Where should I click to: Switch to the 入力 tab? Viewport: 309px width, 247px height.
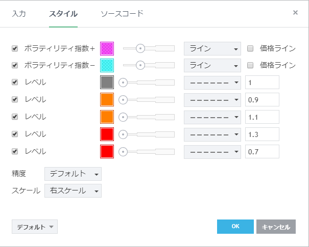point(19,14)
